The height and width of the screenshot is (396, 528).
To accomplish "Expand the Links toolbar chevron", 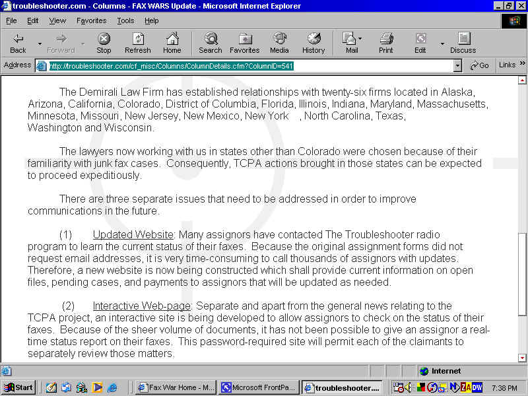I will coord(522,63).
